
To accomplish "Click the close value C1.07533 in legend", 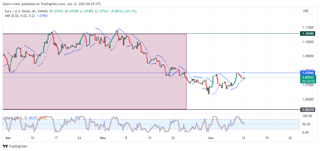I will [102, 11].
